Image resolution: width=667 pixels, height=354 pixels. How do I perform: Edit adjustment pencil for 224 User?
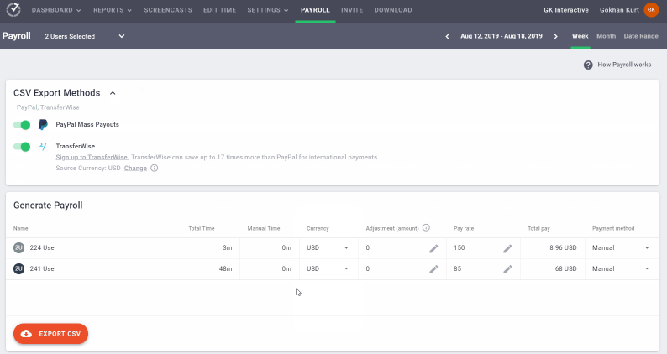click(433, 248)
